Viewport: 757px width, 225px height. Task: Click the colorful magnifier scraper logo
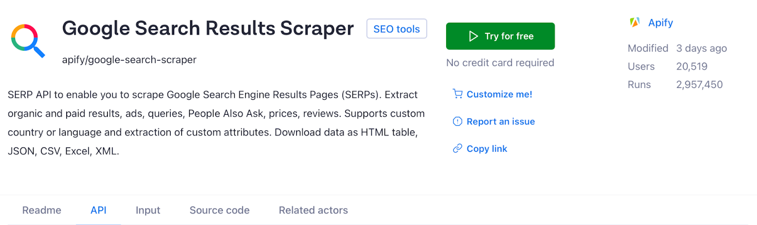pyautogui.click(x=27, y=41)
